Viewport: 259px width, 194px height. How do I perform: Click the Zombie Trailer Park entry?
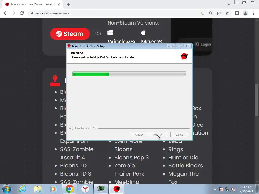click(x=129, y=169)
